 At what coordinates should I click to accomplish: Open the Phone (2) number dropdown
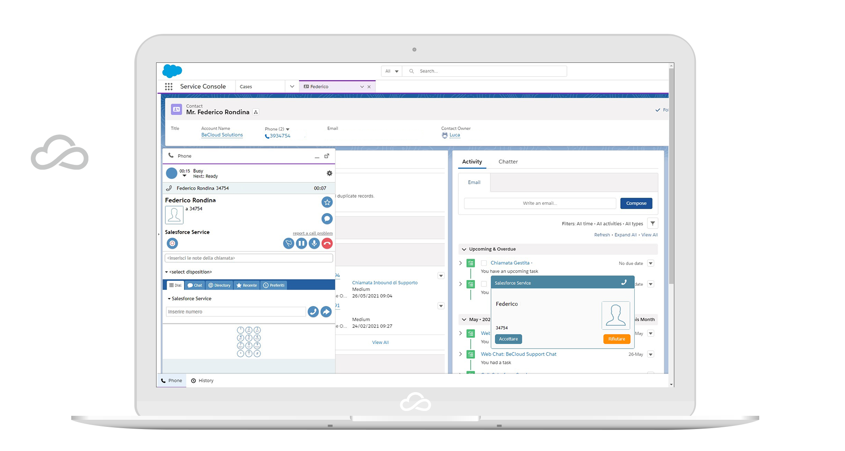[x=288, y=129]
